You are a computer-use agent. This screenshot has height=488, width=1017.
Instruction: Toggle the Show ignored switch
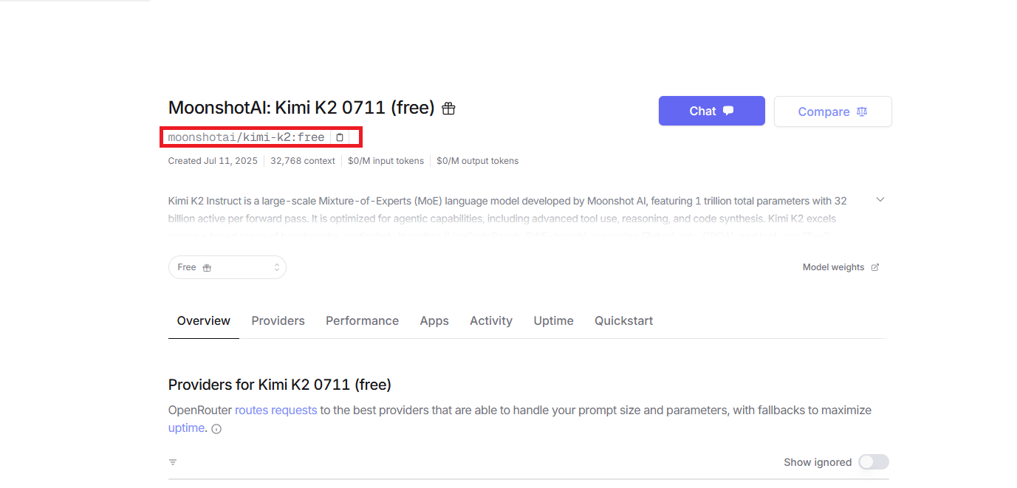pyautogui.click(x=873, y=462)
